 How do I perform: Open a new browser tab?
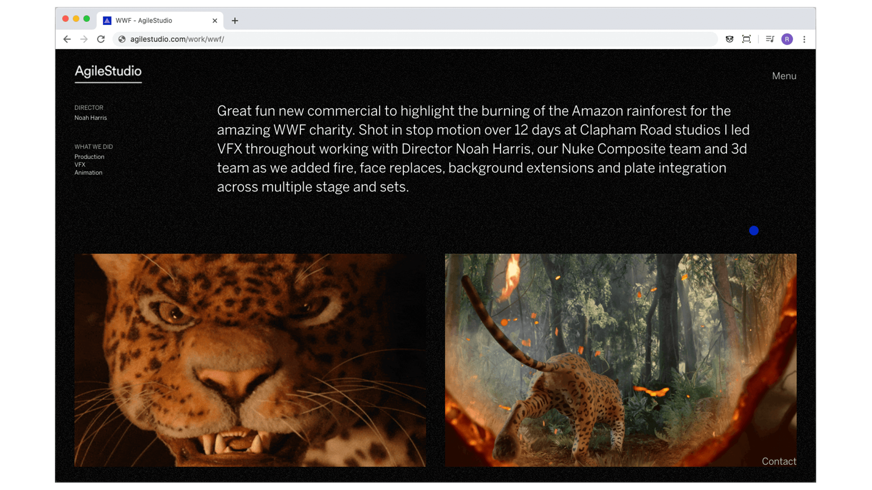[235, 20]
